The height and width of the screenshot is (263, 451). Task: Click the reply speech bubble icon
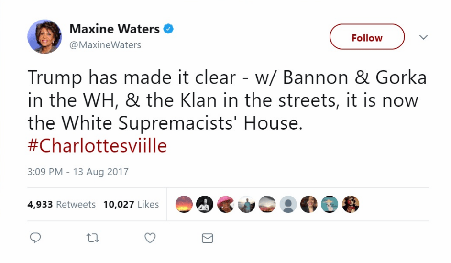pos(35,238)
